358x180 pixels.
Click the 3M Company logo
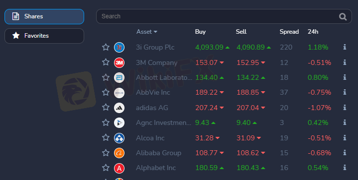click(x=119, y=62)
